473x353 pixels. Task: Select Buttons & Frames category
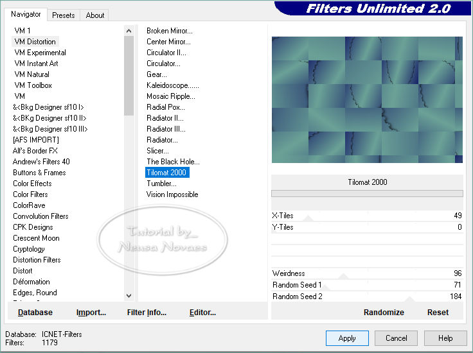[39, 173]
